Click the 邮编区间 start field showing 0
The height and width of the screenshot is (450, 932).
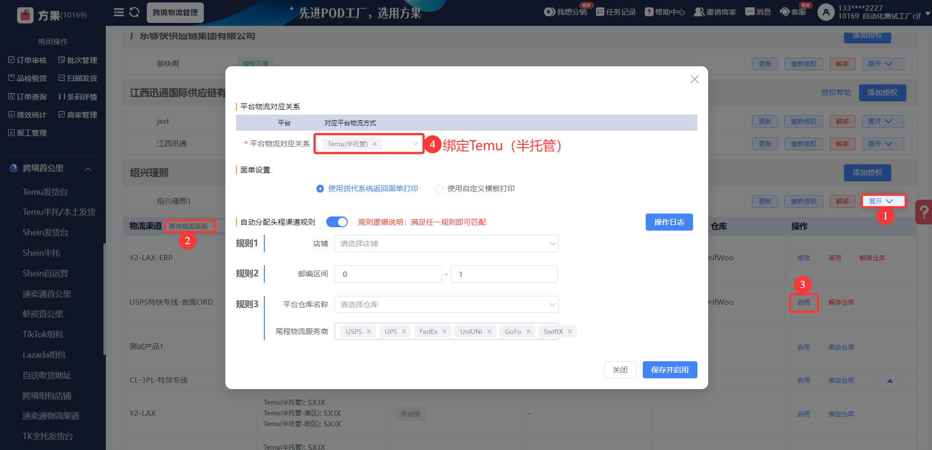point(388,274)
